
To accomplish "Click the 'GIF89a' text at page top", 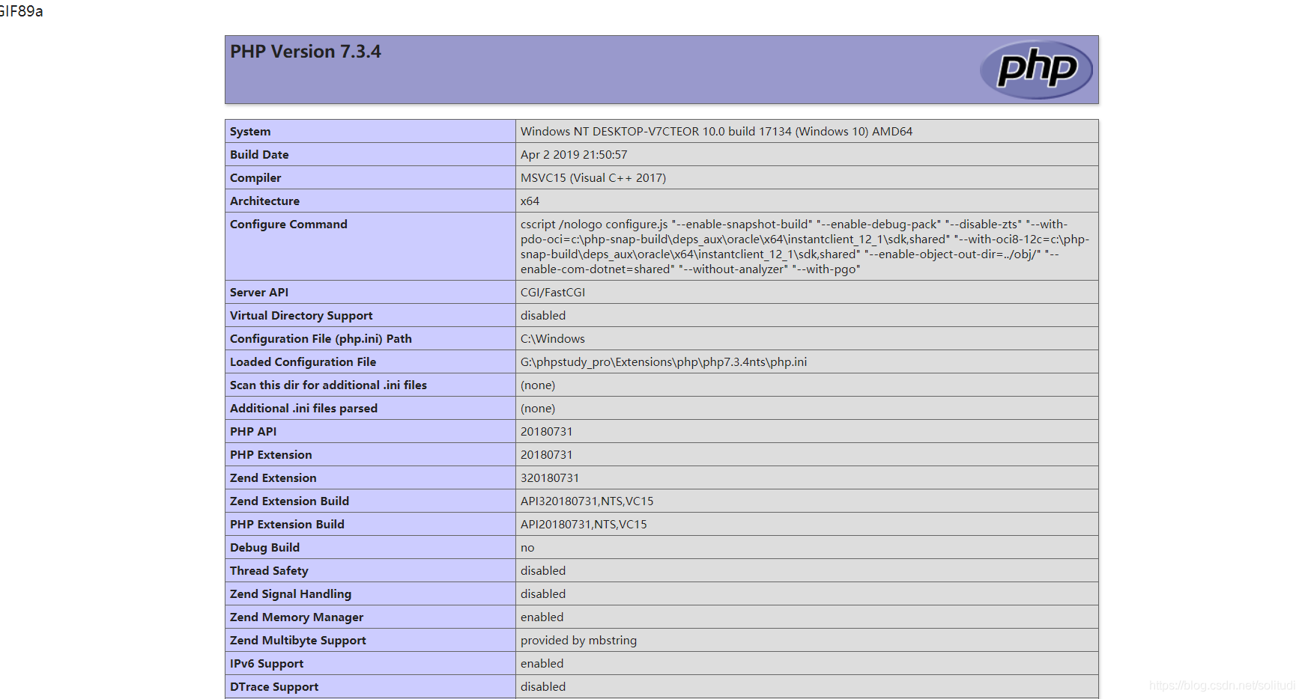I will coord(21,11).
